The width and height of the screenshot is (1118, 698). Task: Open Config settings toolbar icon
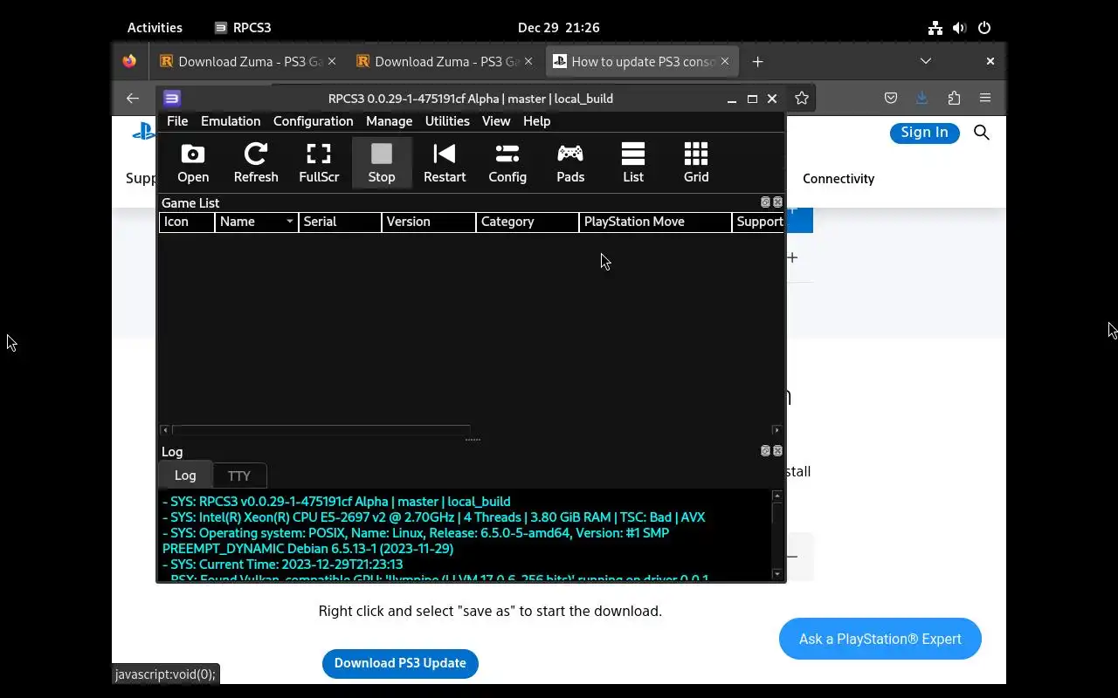507,163
